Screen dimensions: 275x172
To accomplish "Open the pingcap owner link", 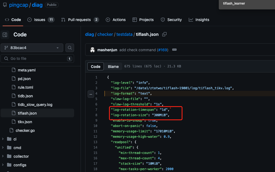I will tap(19, 5).
